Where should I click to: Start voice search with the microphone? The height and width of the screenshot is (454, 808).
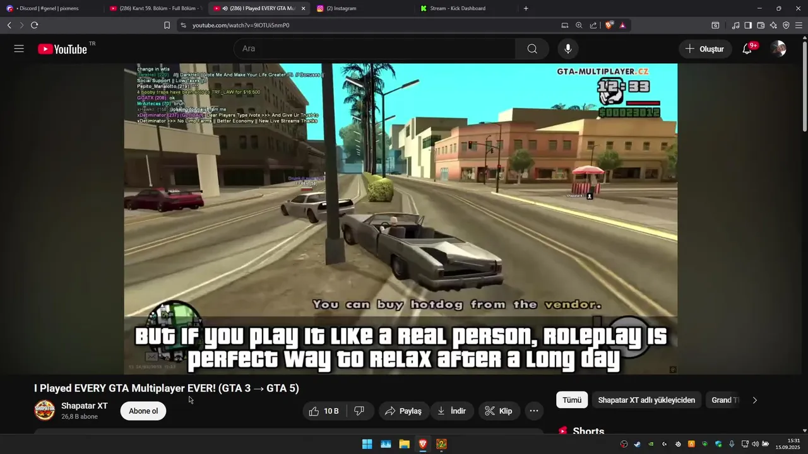568,49
